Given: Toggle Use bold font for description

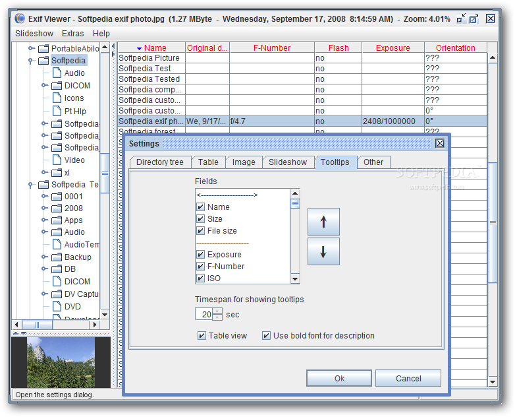Looking at the screenshot, I should pyautogui.click(x=266, y=336).
